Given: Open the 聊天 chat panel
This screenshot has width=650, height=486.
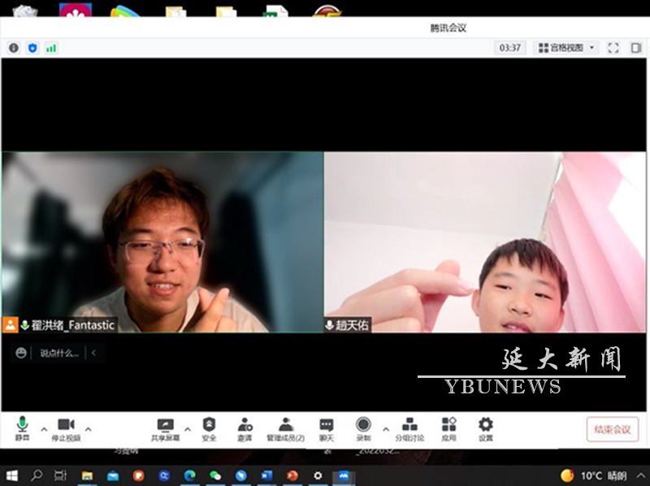Looking at the screenshot, I should tap(326, 428).
